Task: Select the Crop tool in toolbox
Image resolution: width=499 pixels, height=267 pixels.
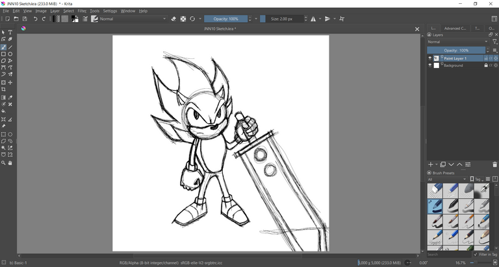Action: coord(3,89)
